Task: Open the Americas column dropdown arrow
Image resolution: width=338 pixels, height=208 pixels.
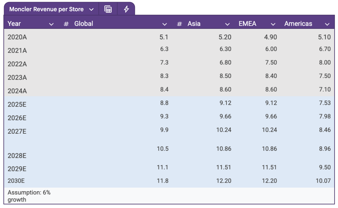Action: click(x=327, y=24)
